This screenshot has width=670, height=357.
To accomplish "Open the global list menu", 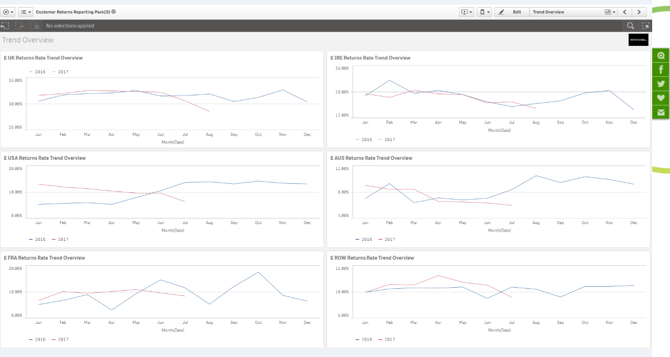I will click(x=25, y=12).
